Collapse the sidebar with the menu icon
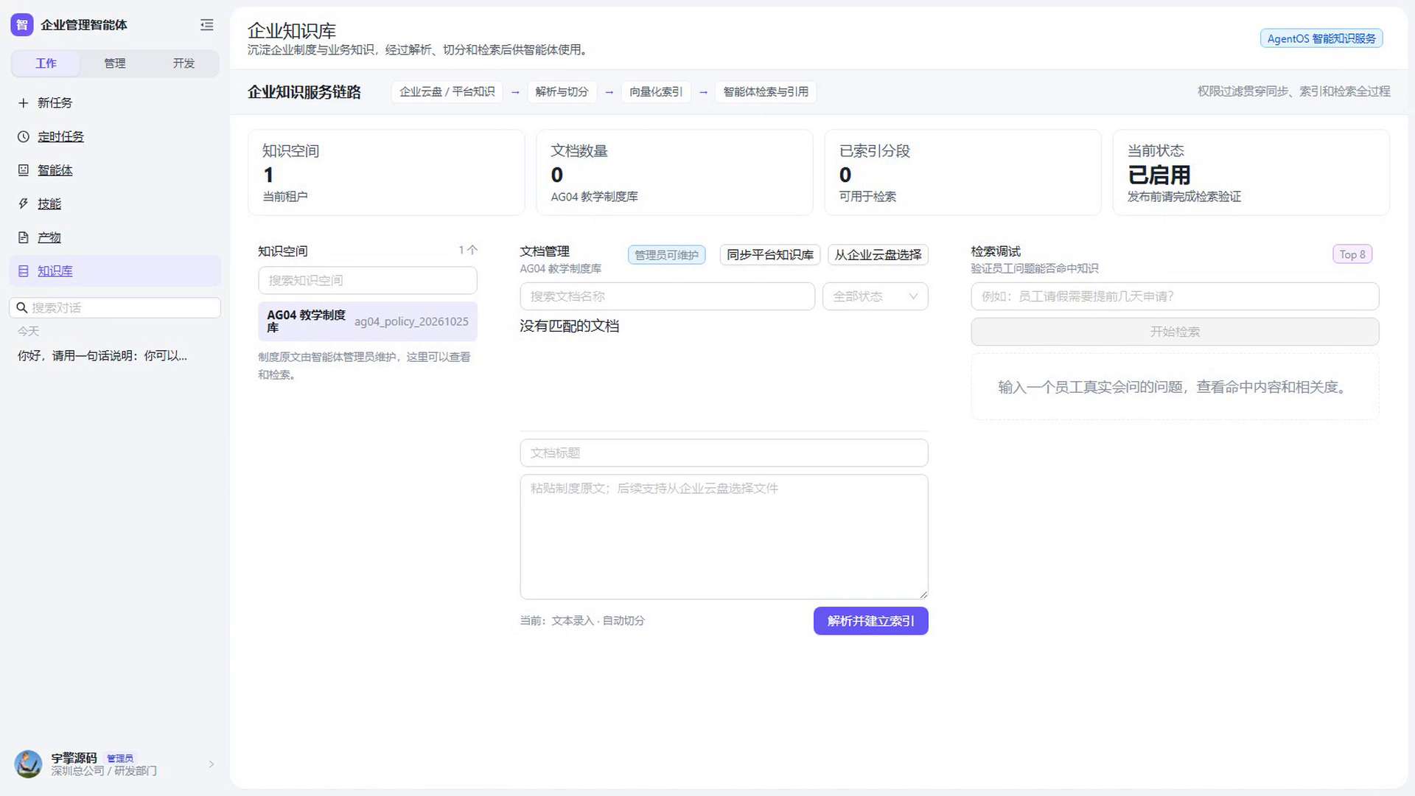The height and width of the screenshot is (796, 1415). point(207,25)
